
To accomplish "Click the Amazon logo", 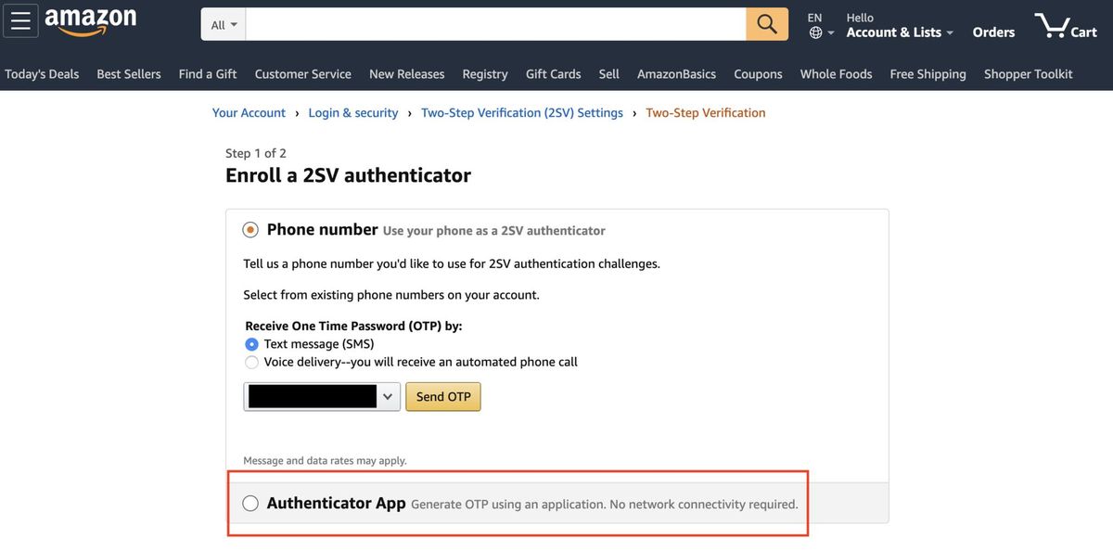I will click(90, 22).
